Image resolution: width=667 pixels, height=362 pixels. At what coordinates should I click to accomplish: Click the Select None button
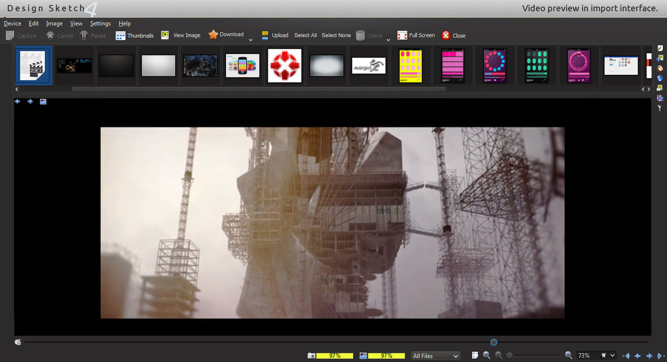coord(336,35)
